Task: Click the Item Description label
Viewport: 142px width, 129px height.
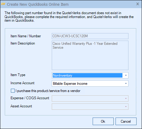Action: coord(23,43)
